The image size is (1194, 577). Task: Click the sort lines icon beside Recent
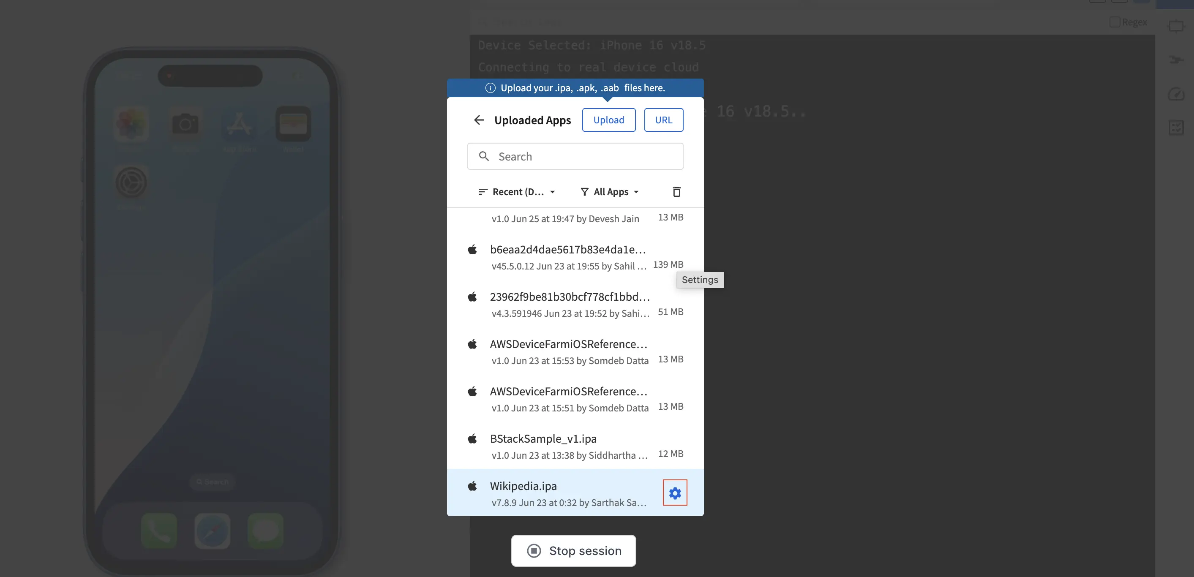pos(483,192)
